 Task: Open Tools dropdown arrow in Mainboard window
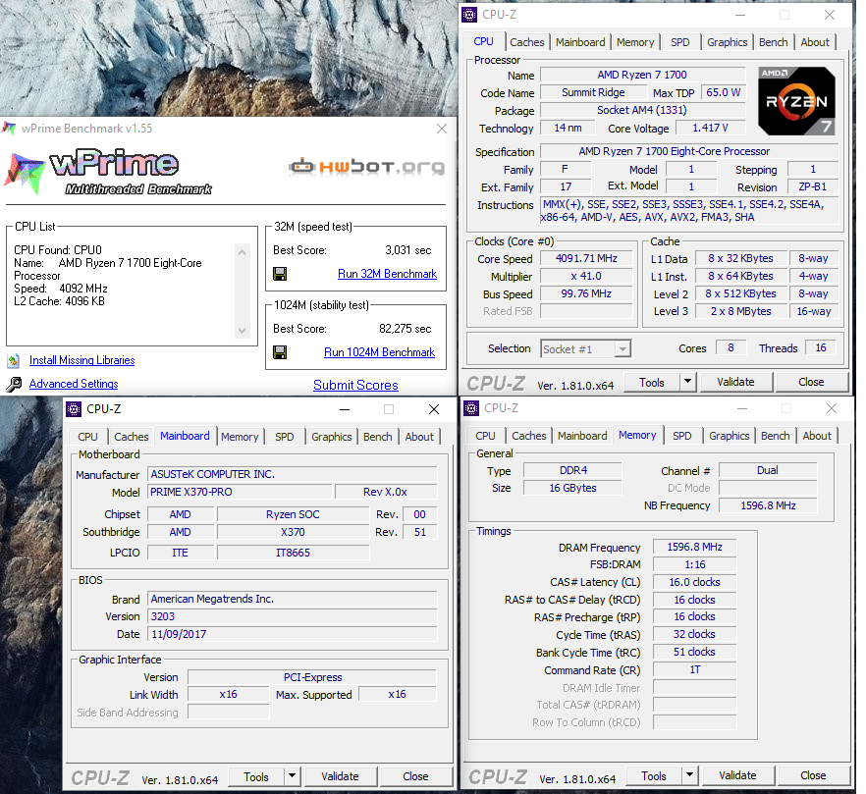[293, 776]
